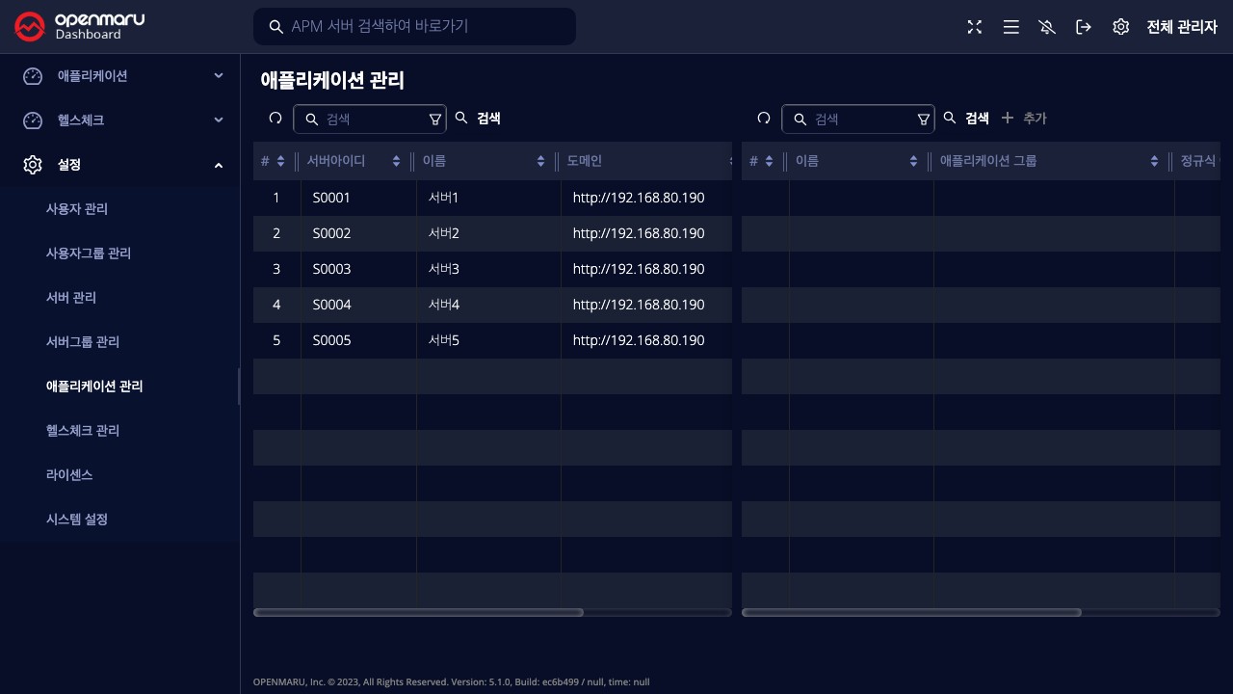
Task: Click the refresh icon above the server table
Action: pos(275,118)
